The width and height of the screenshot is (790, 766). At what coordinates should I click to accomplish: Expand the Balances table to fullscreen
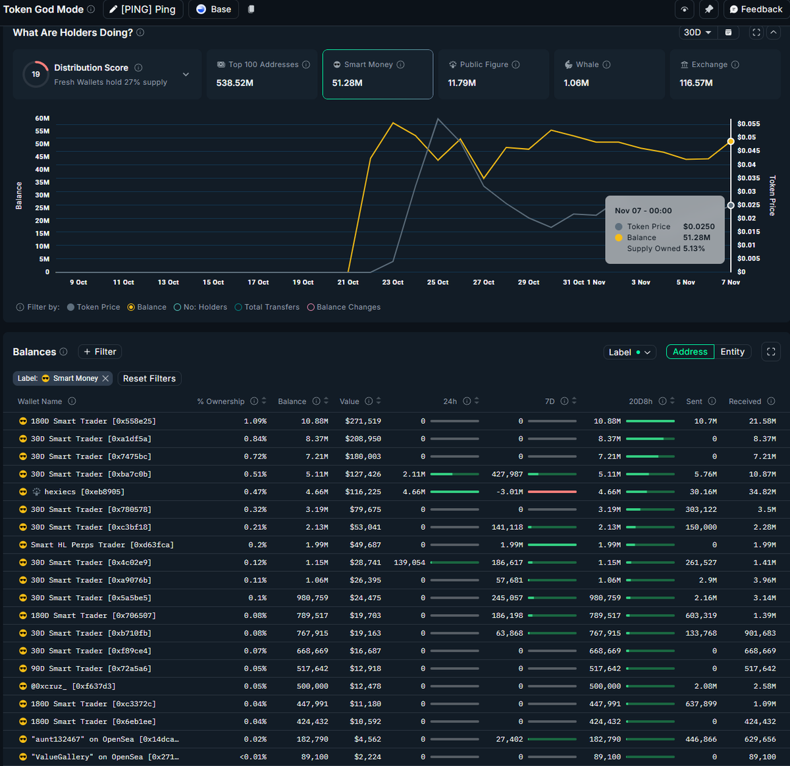pyautogui.click(x=770, y=351)
